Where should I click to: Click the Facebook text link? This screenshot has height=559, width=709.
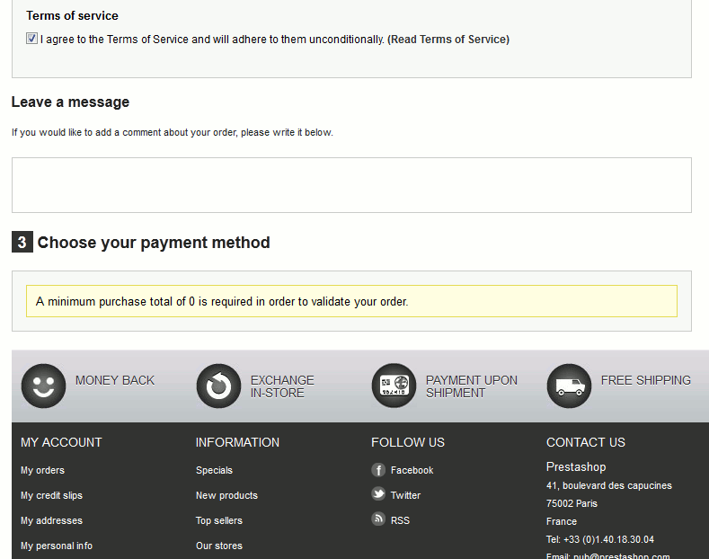click(412, 470)
